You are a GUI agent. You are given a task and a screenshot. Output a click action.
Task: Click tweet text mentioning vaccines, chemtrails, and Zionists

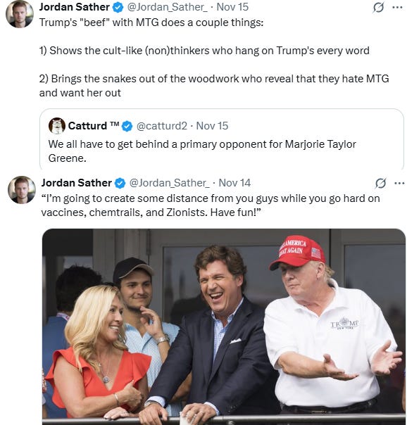point(211,205)
